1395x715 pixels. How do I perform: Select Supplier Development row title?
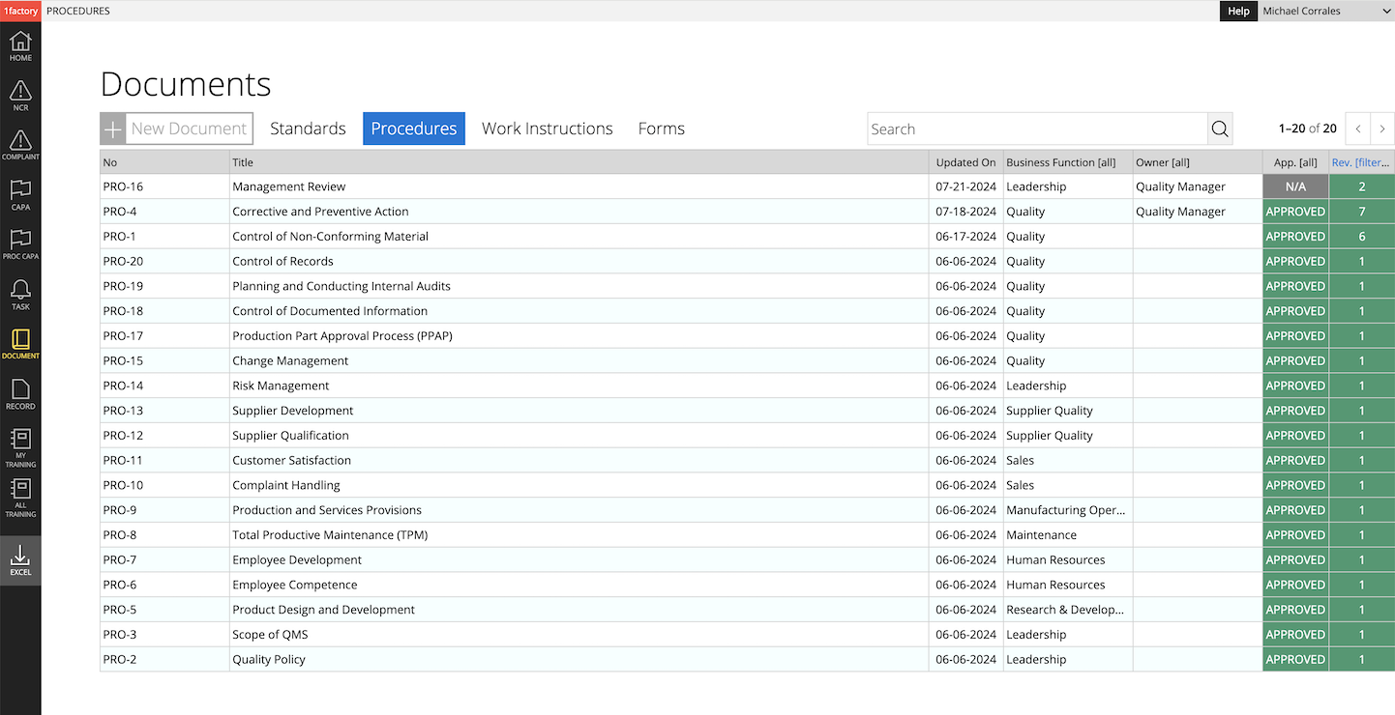coord(293,411)
